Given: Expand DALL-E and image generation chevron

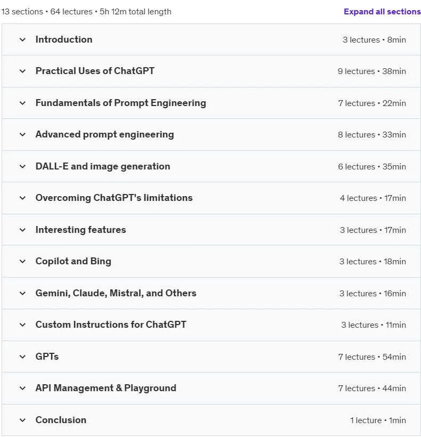Looking at the screenshot, I should point(22,166).
